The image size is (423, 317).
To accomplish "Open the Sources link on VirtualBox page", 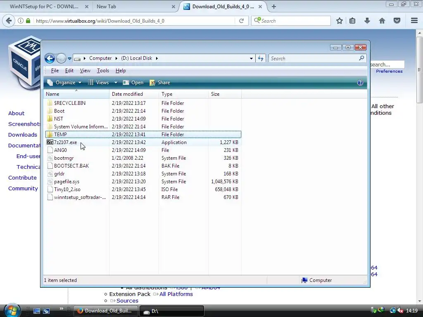I will tap(127, 300).
